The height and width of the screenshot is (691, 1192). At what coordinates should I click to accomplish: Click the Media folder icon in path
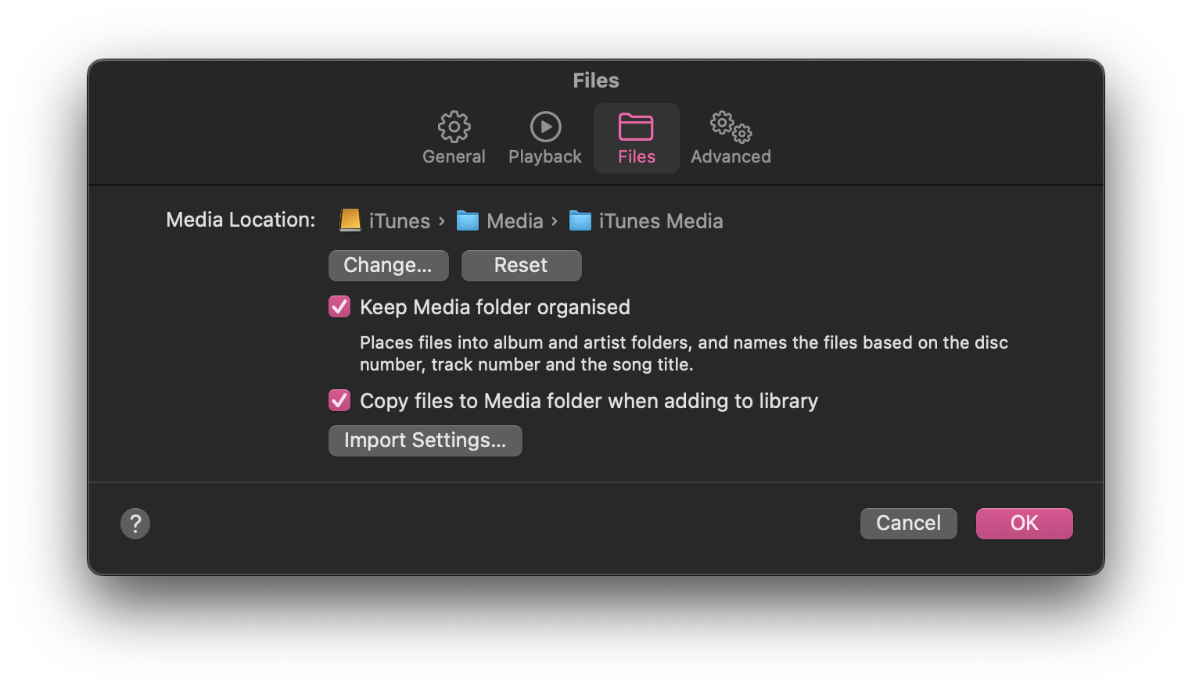[468, 221]
